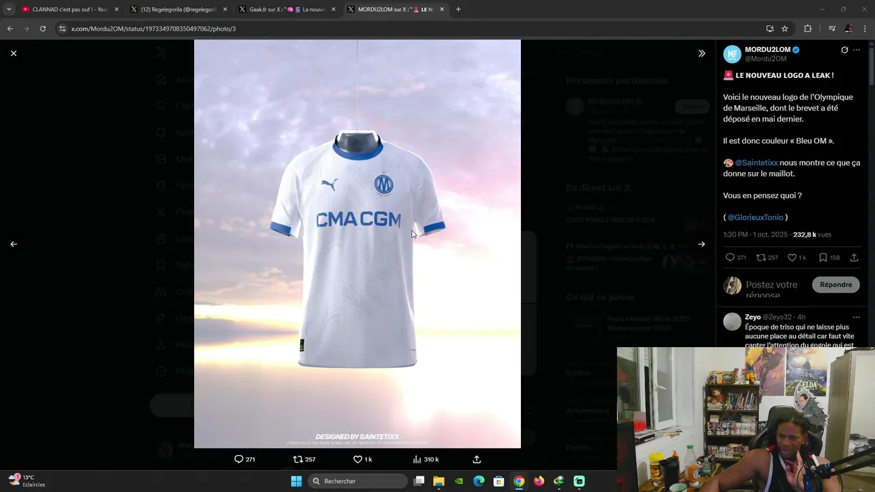Open the @GlorieuxTonio mention link
This screenshot has height=492, width=875.
click(755, 217)
